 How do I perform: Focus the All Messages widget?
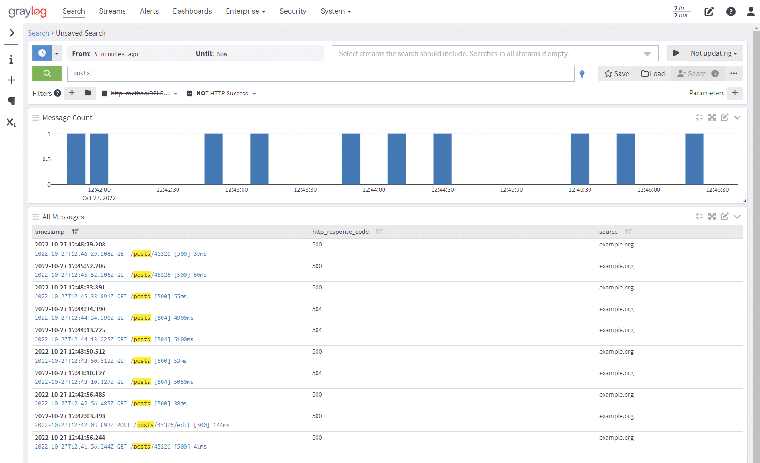(699, 217)
